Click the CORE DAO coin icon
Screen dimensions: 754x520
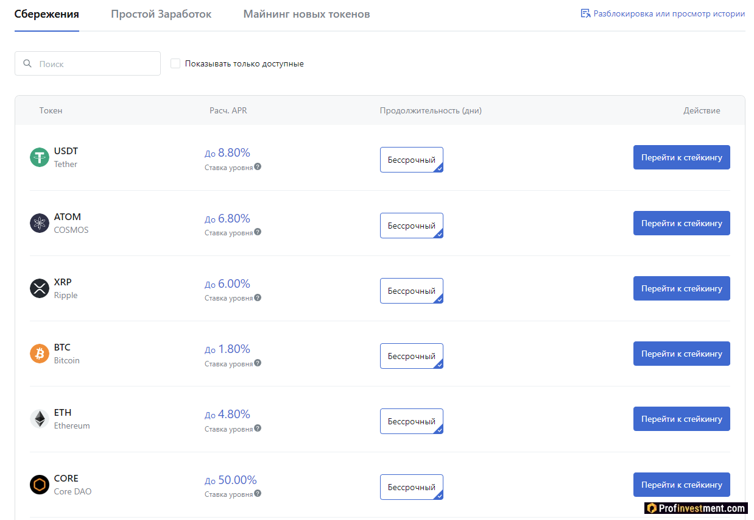(x=40, y=485)
